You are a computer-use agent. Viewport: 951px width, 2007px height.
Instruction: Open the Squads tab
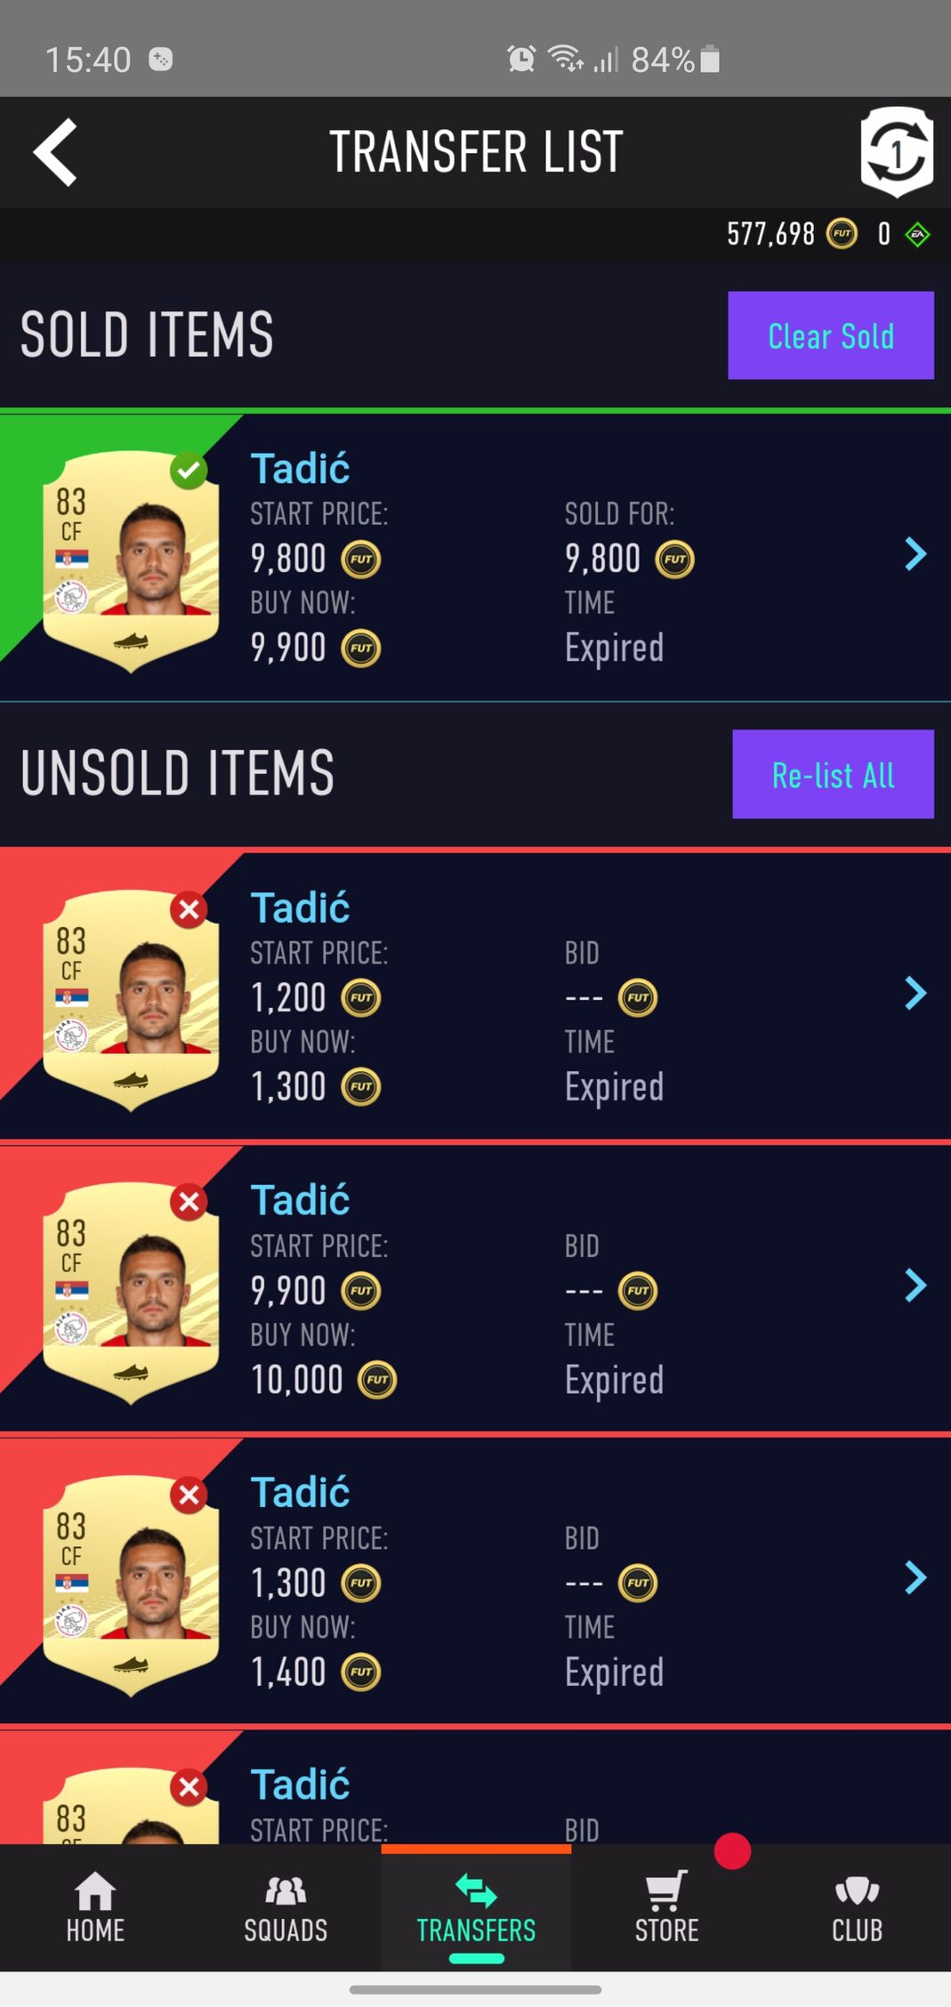[286, 1906]
